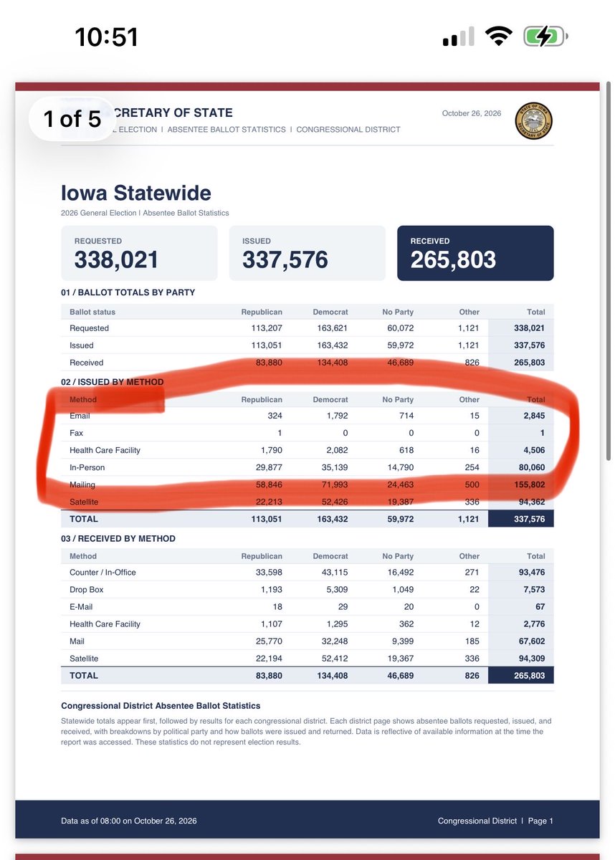Click the Drop Box row in Received by Method
615x860 pixels.
tap(307, 590)
